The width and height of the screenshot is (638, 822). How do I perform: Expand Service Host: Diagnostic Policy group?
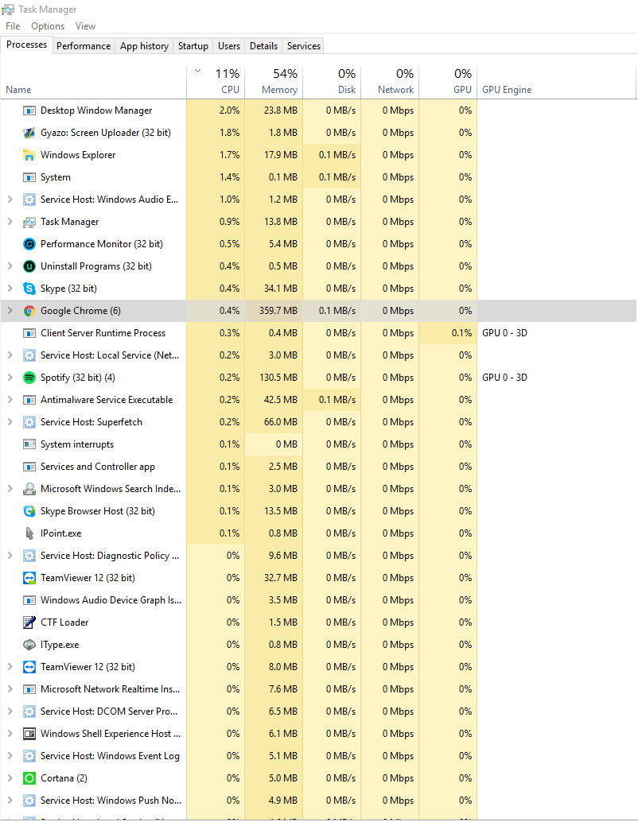(x=10, y=556)
